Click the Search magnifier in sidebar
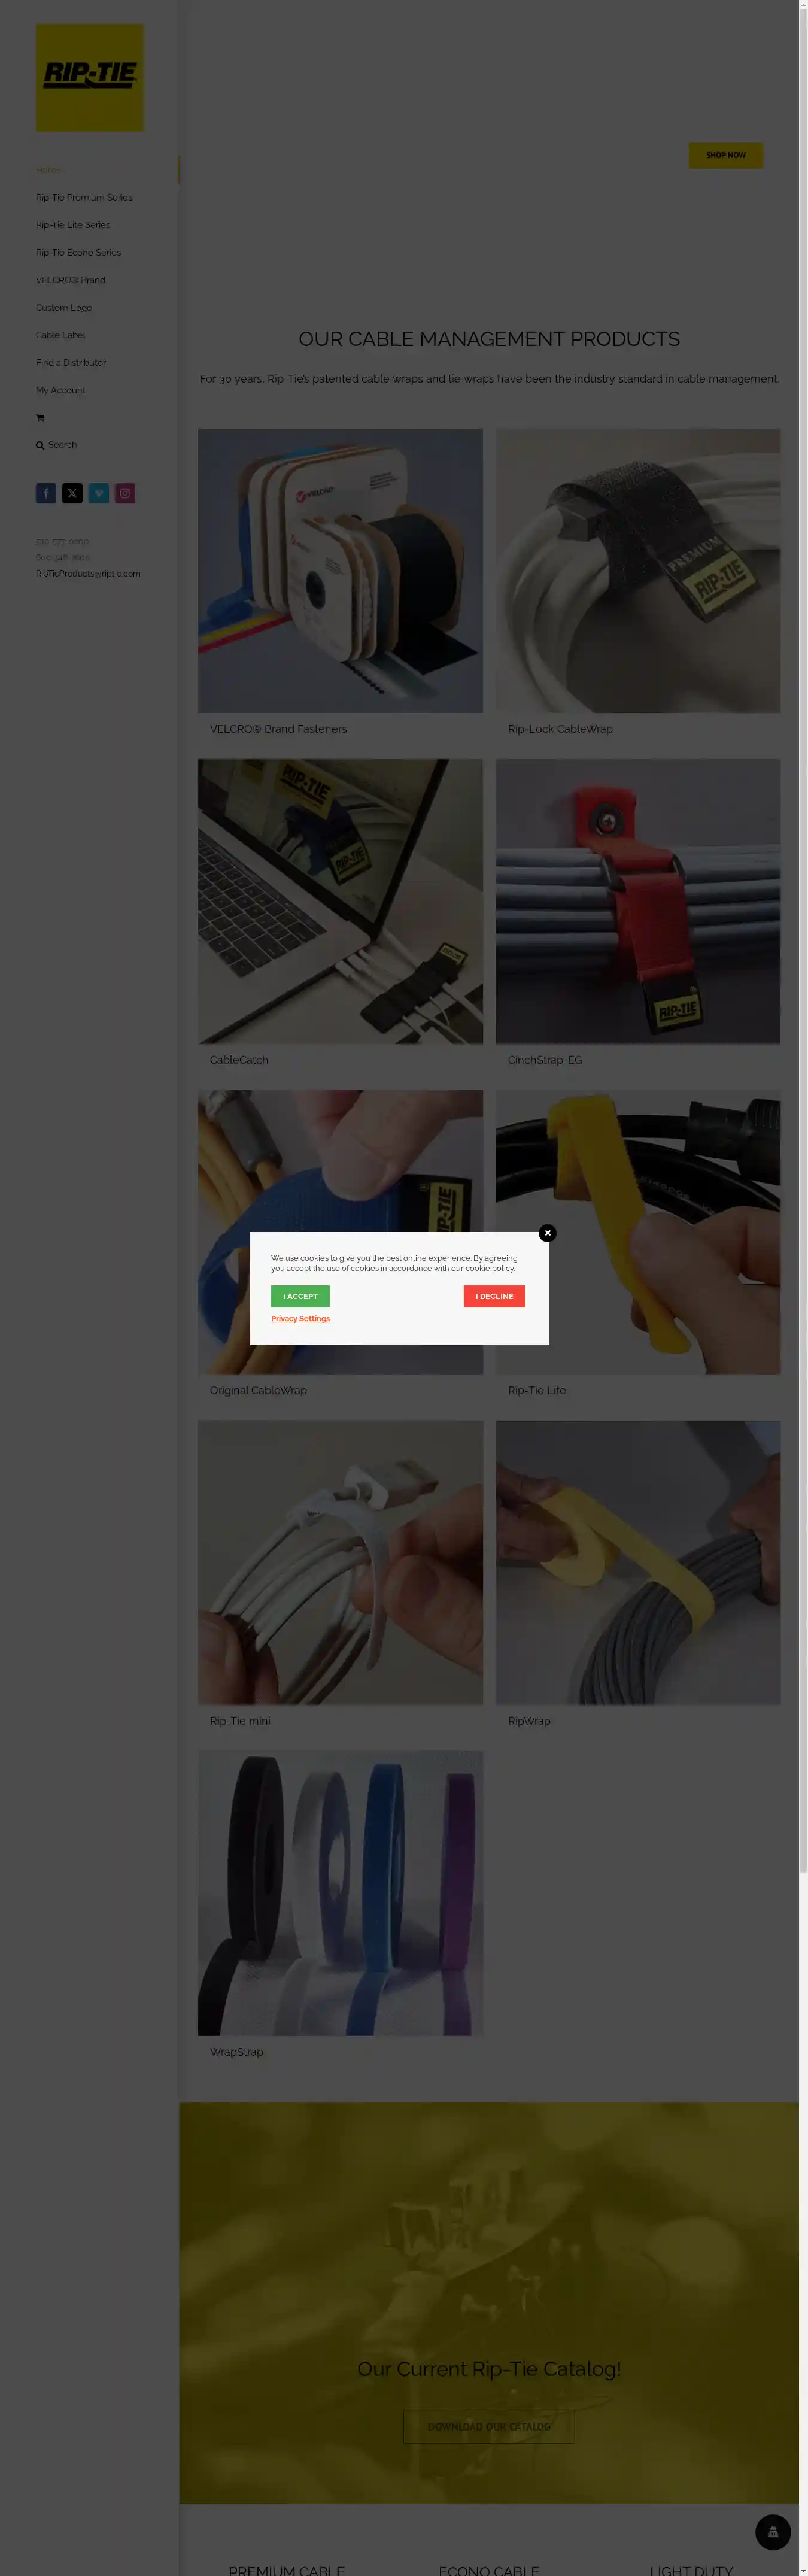The width and height of the screenshot is (808, 2576). pos(40,445)
